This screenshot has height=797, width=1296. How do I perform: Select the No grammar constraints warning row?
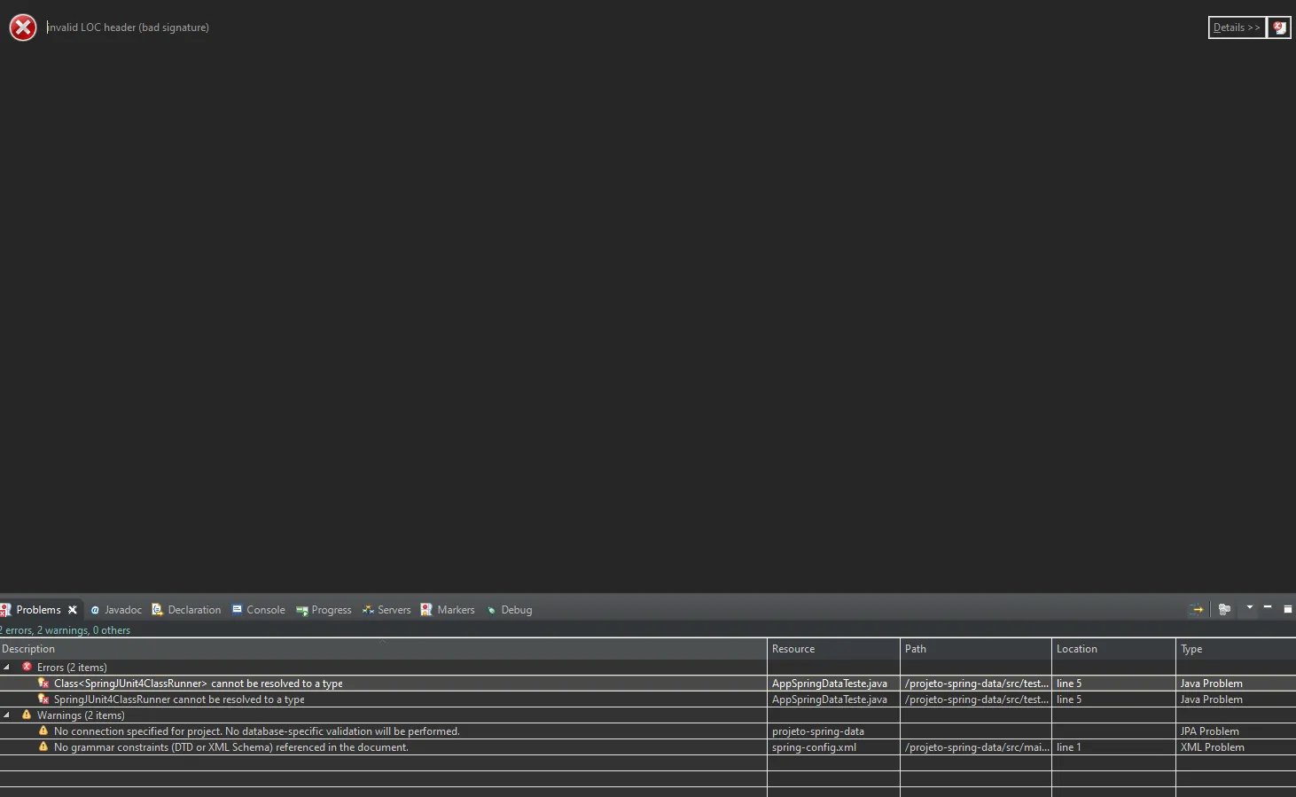pos(648,747)
